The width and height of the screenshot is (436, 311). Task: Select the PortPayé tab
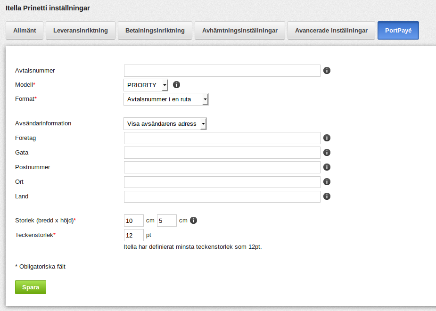click(398, 30)
